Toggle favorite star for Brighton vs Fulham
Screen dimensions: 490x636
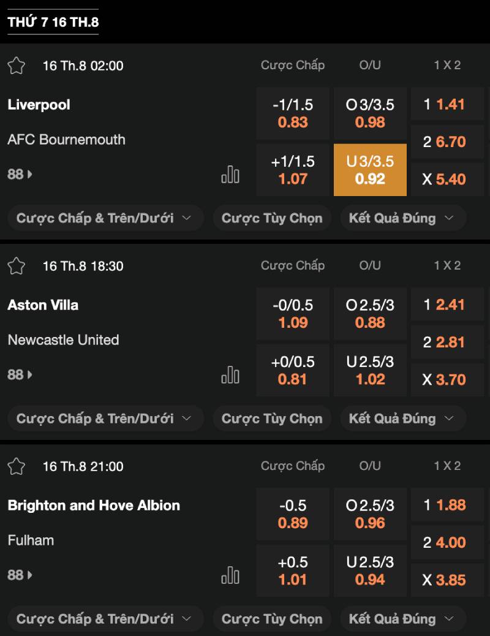tap(17, 466)
